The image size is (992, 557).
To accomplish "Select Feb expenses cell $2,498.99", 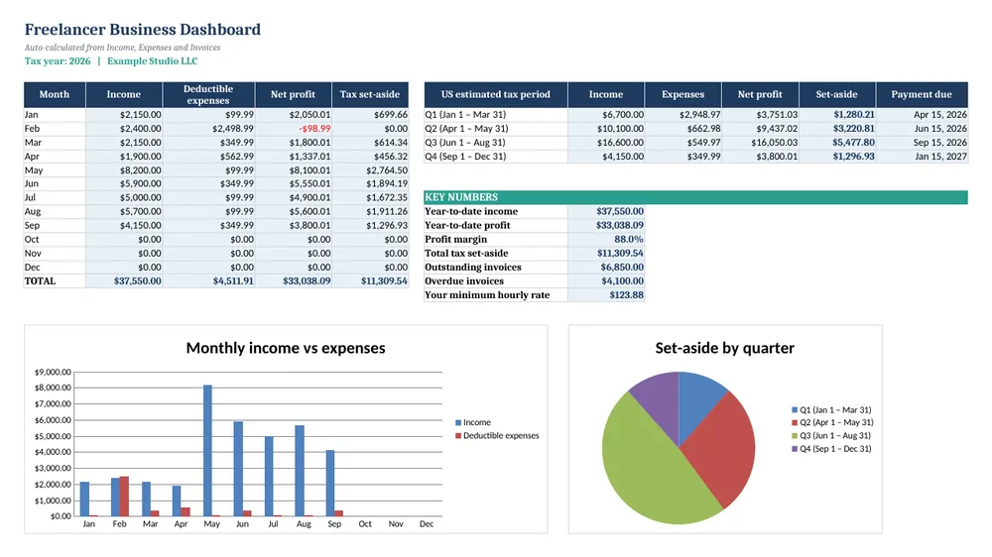I will click(208, 128).
